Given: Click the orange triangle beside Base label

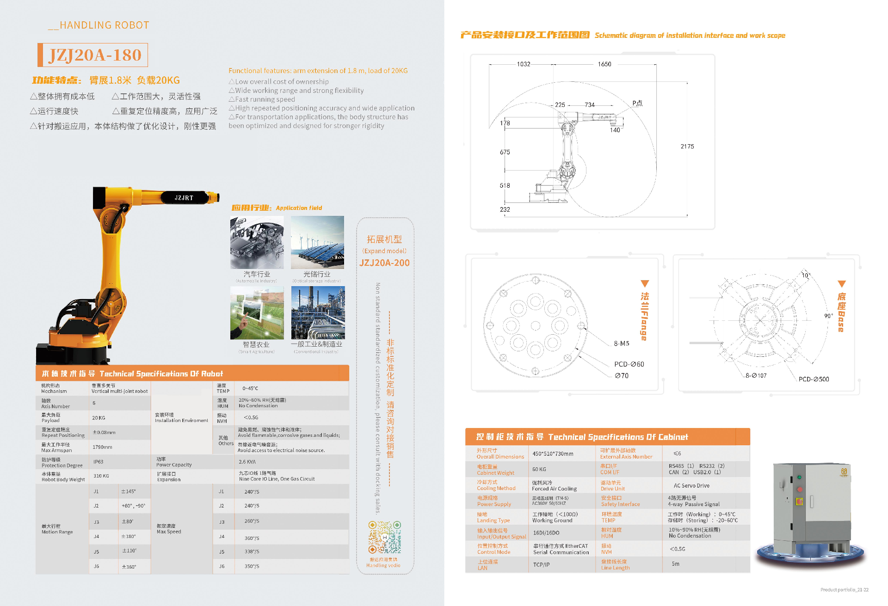Looking at the screenshot, I should click(841, 284).
